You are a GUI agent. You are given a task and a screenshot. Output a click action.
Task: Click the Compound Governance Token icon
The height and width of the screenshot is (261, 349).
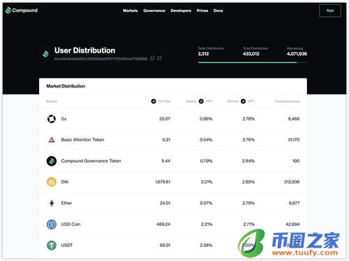[x=52, y=161]
